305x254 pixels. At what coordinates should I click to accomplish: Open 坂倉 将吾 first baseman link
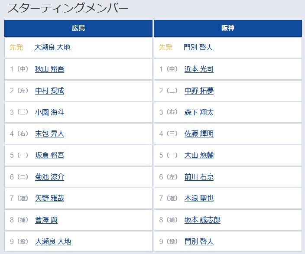click(x=49, y=155)
